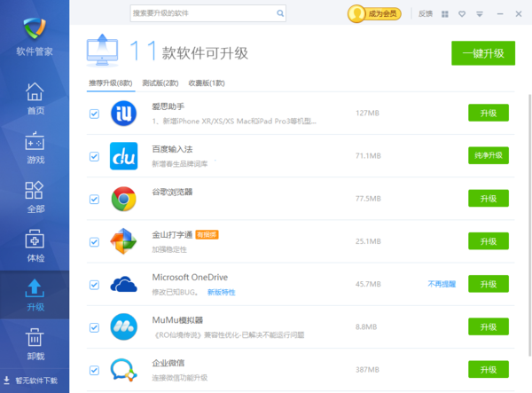Click the 百度输入法 du icon
Image resolution: width=532 pixels, height=393 pixels.
click(x=124, y=156)
